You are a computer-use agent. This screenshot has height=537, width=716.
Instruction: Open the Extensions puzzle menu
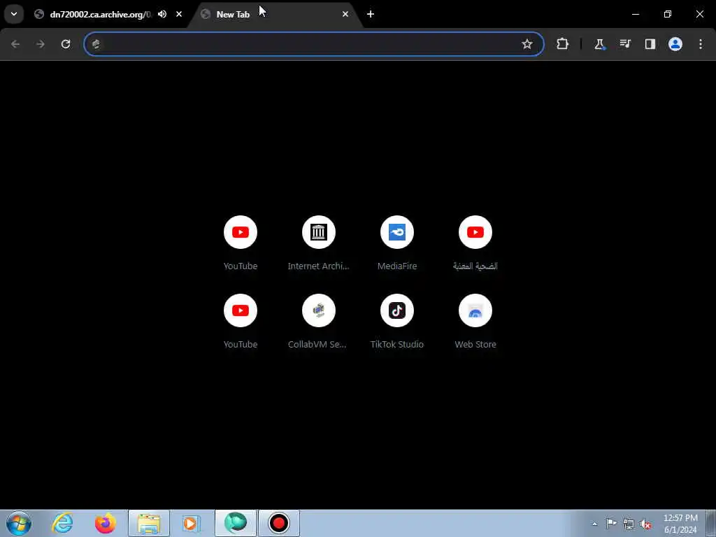[x=563, y=44]
